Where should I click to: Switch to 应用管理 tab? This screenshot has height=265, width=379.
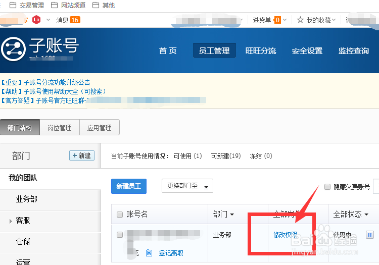coord(100,127)
